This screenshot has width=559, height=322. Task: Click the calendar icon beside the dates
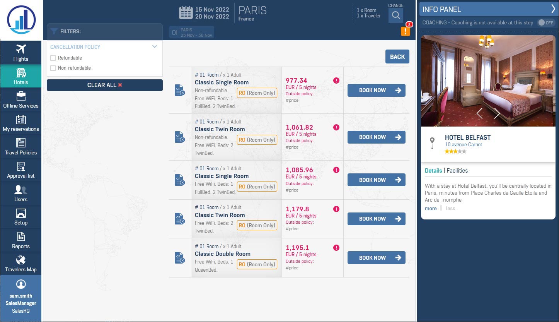186,12
